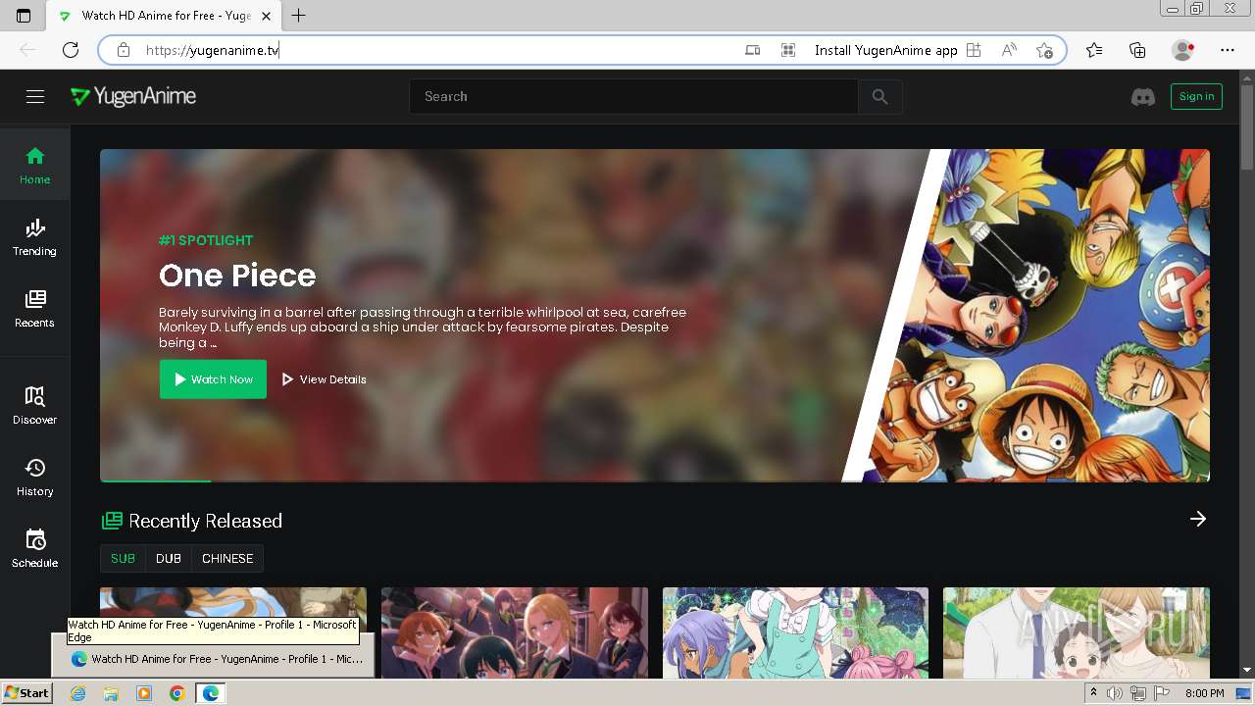Open the second recently released thumbnail with schoolgirls
This screenshot has height=706, width=1255.
[515, 632]
